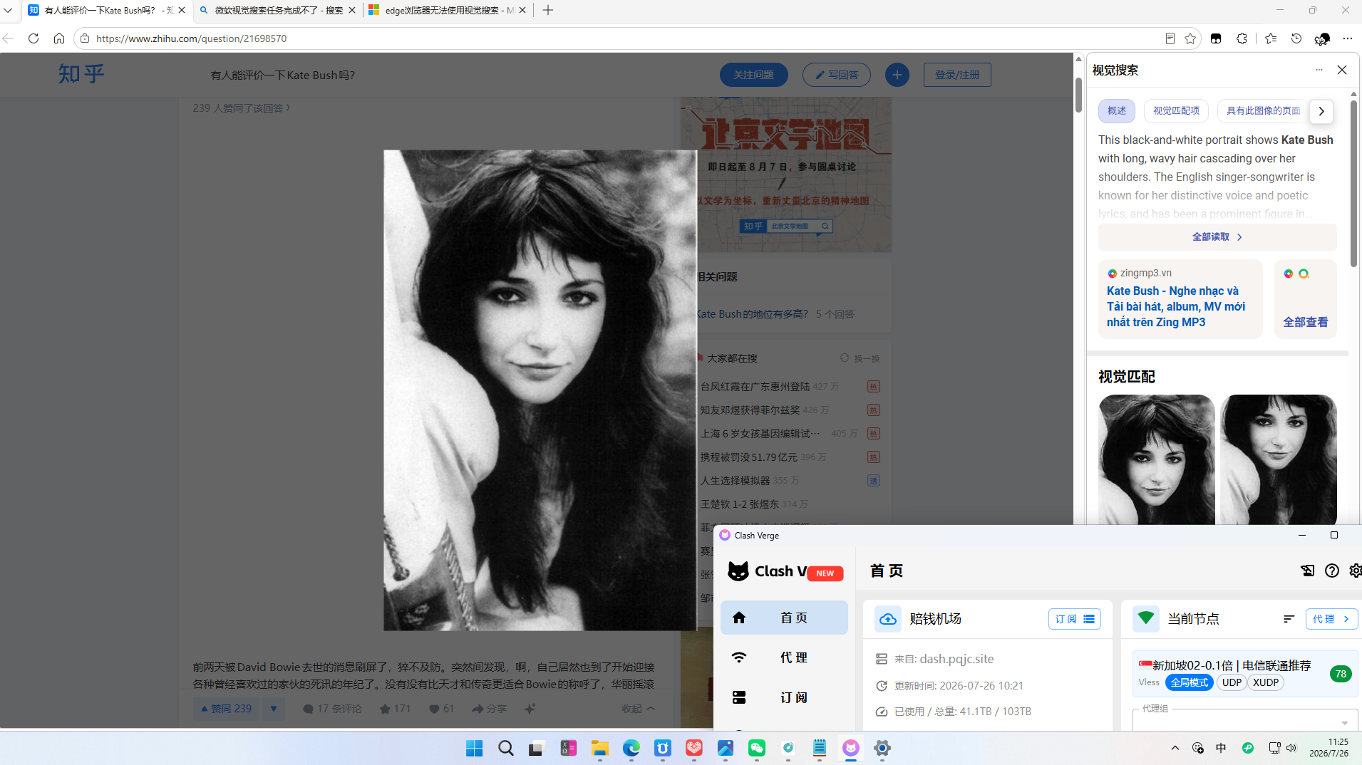Select 首页 in Clash Verge sidebar
Image resolution: width=1362 pixels, height=765 pixels.
(784, 618)
